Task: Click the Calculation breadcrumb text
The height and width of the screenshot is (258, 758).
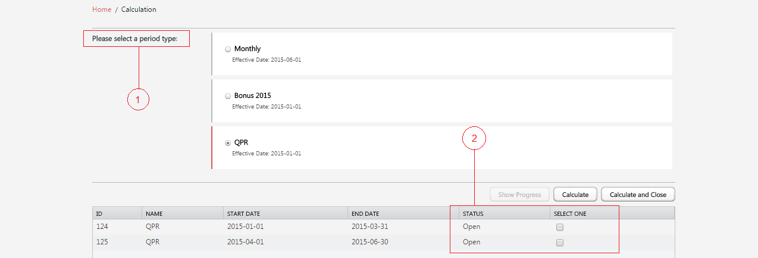Action: tap(139, 9)
